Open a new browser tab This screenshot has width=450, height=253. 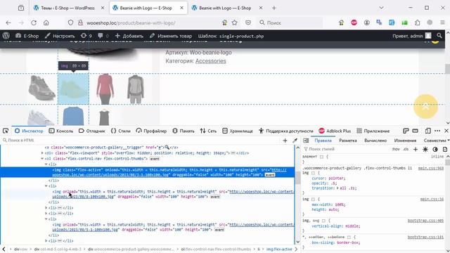point(274,8)
